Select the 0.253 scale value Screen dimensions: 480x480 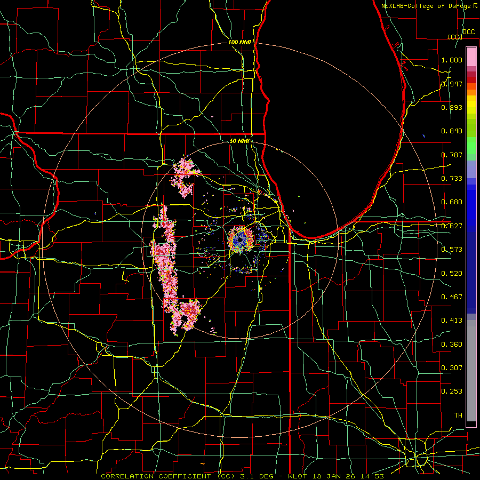pos(452,391)
